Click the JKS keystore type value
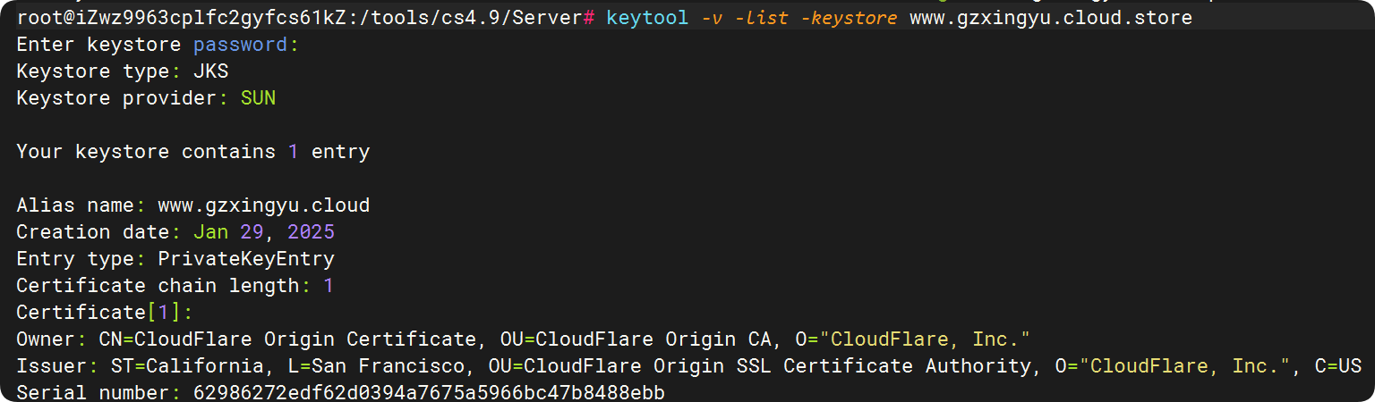The image size is (1375, 402). click(x=210, y=71)
